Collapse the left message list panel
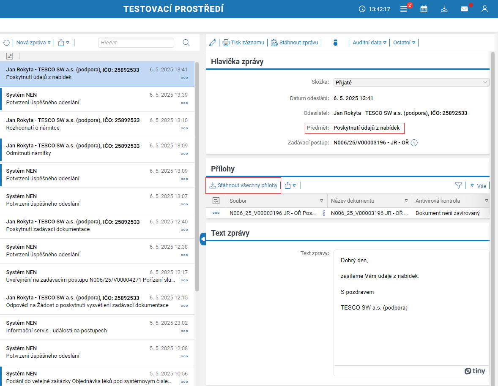 point(202,239)
